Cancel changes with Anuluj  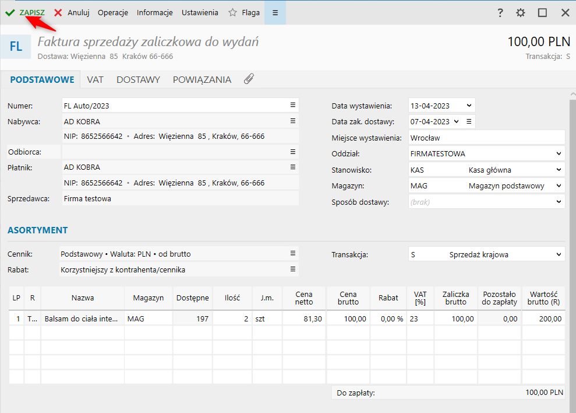coord(72,12)
